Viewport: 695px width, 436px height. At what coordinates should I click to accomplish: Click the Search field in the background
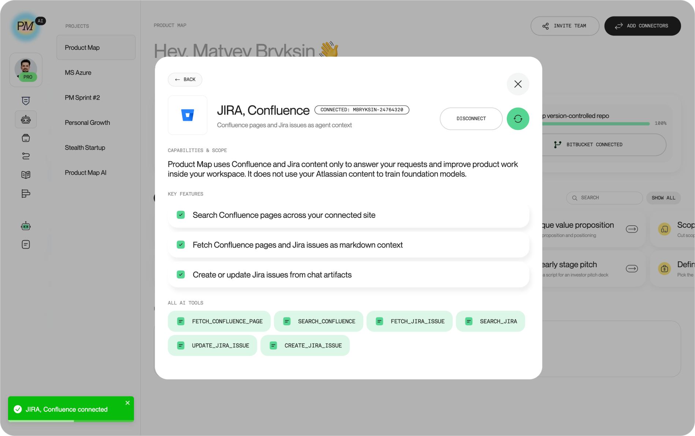pos(604,198)
